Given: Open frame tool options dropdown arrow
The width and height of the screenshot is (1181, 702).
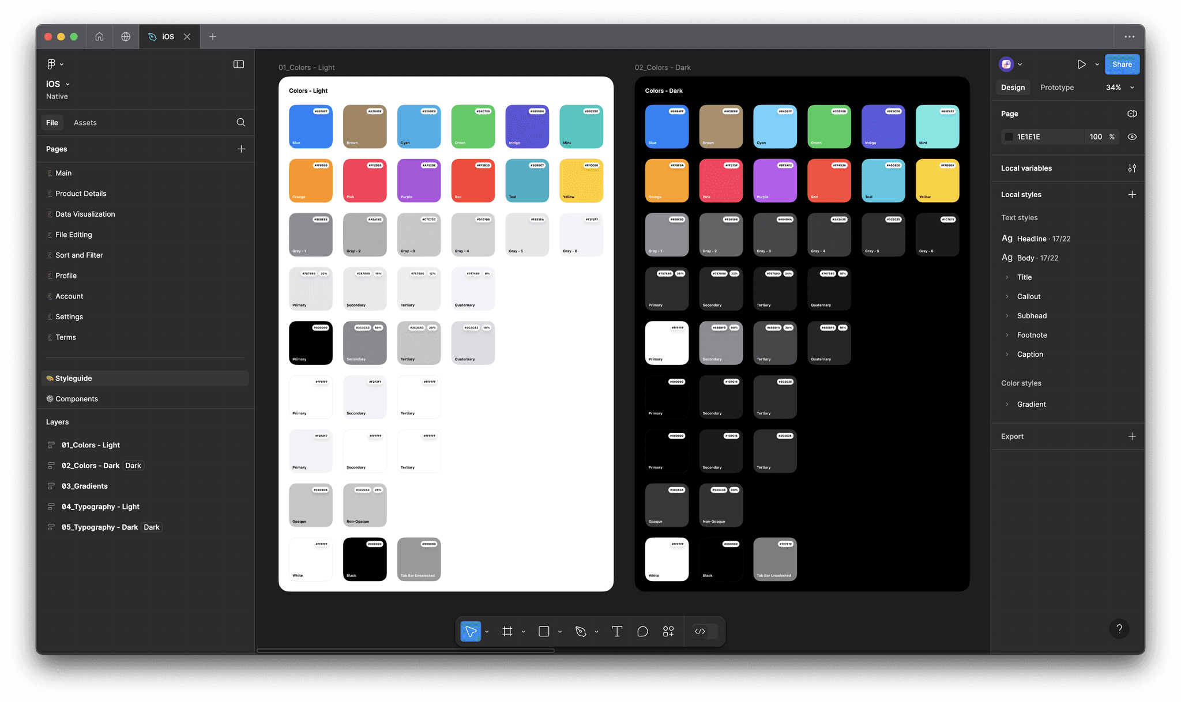Looking at the screenshot, I should 523,632.
